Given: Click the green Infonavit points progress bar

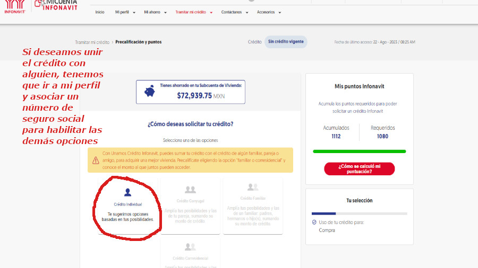Looking at the screenshot, I should point(360,151).
